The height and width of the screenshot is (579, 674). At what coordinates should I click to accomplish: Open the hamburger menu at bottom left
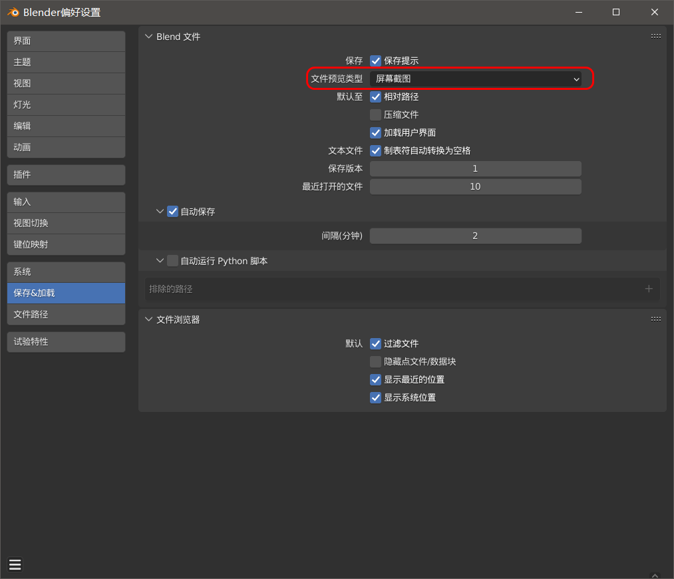(x=15, y=565)
